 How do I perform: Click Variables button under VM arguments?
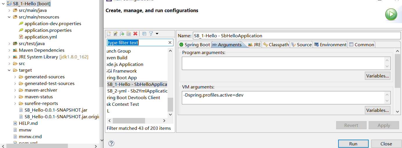[377, 110]
